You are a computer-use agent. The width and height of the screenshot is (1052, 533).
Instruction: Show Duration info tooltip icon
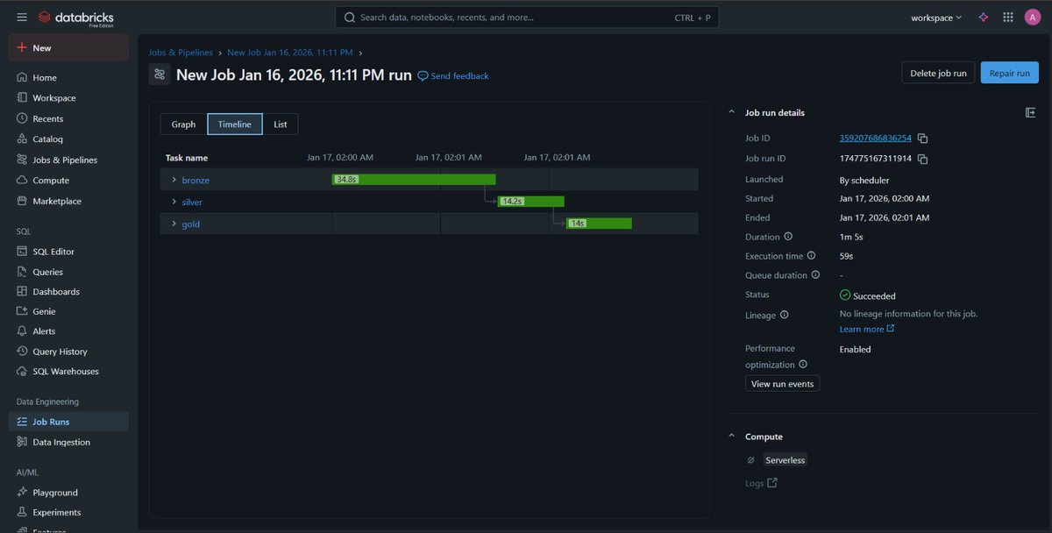click(788, 237)
